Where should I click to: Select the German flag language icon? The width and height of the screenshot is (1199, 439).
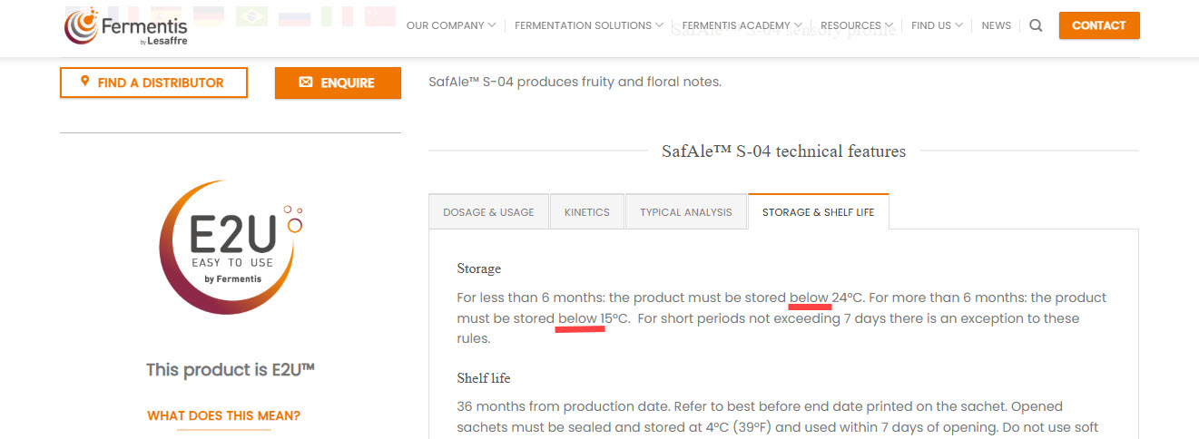(209, 15)
